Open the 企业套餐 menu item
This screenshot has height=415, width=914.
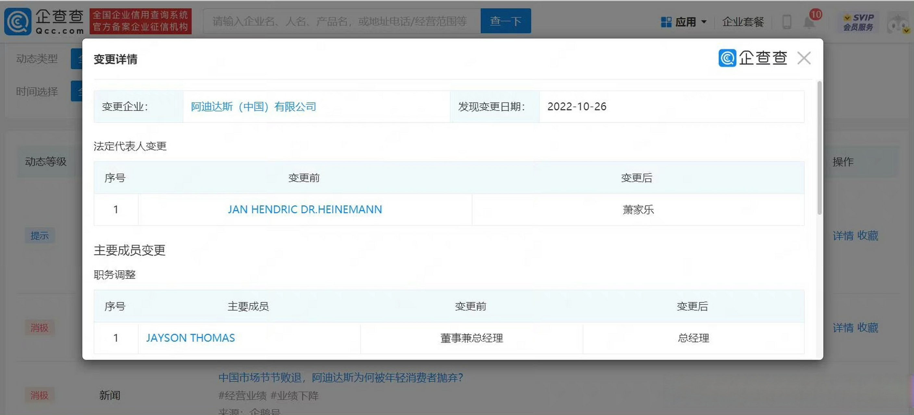744,22
